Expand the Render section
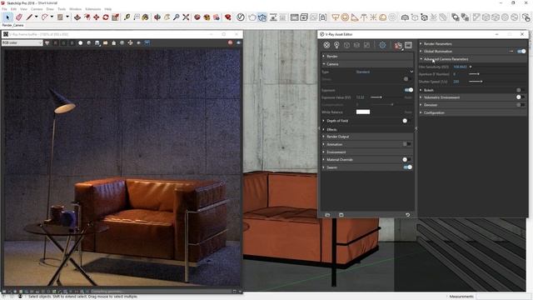533x300 pixels. click(367, 57)
